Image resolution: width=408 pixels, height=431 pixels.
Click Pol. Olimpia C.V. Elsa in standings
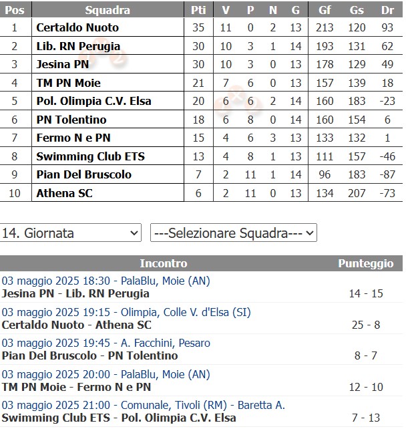coord(93,102)
